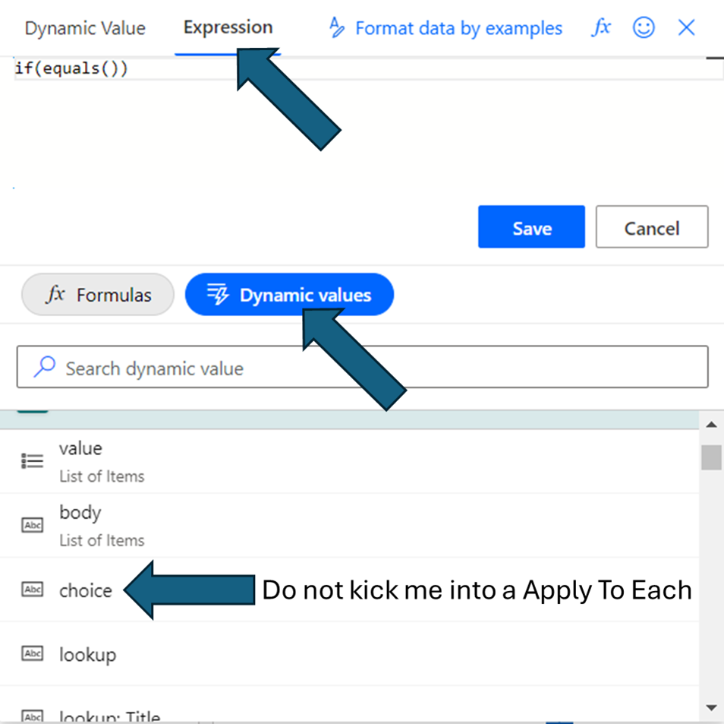Click the magnifier icon in search box
Screen dimensions: 724x724
coord(45,368)
